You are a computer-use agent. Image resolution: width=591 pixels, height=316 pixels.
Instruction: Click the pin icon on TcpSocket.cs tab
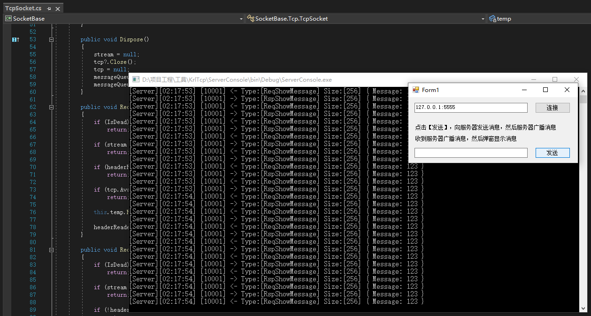[x=49, y=8]
